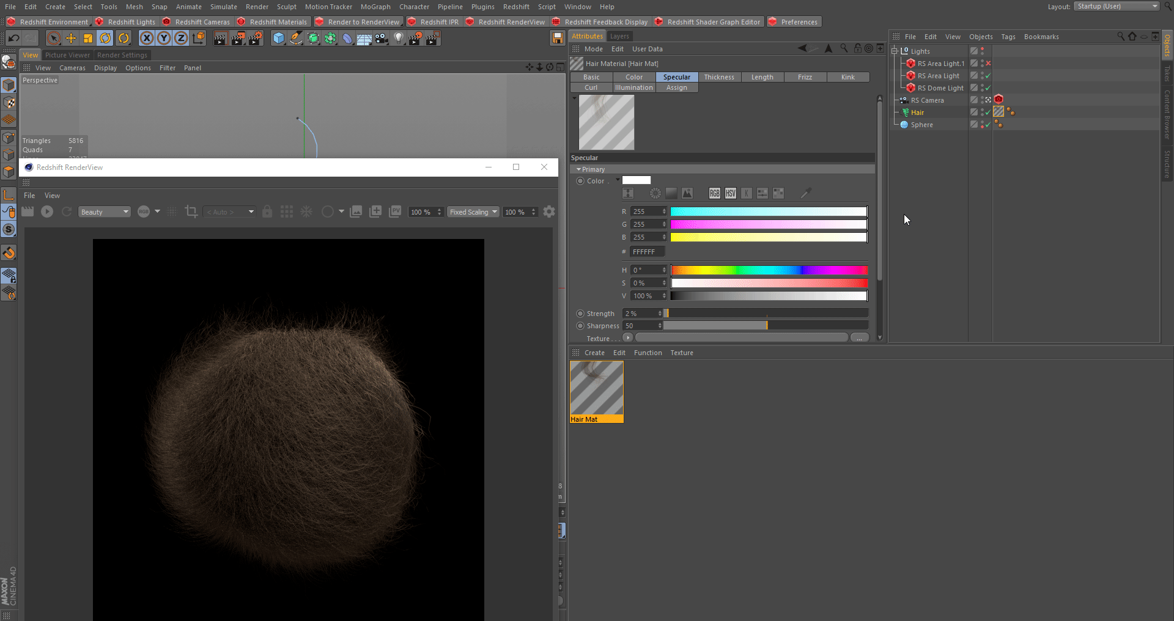Open the Redshift menu in menu bar
The height and width of the screenshot is (621, 1174).
click(516, 7)
